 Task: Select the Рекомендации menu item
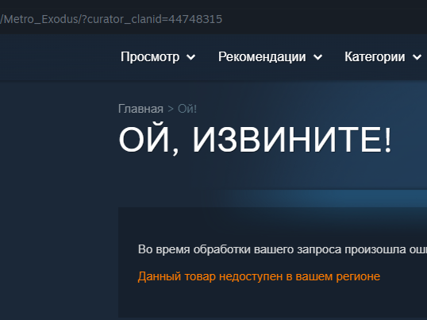point(262,57)
